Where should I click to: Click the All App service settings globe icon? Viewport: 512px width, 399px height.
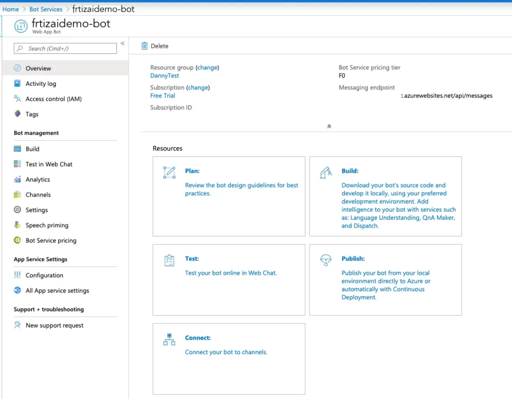tap(17, 290)
